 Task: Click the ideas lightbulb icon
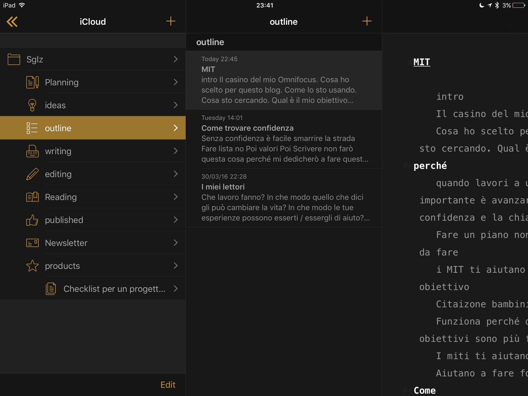(x=32, y=105)
